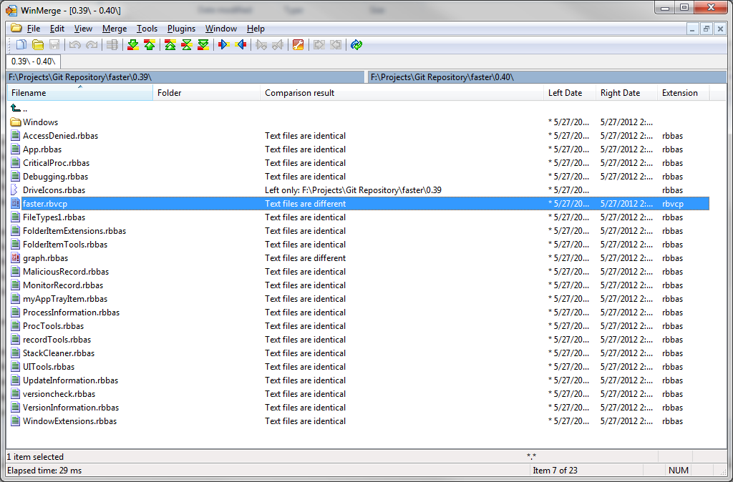Viewport: 733px width, 482px height.
Task: Select WindowExtensions.rbbas file name
Action: (69, 420)
